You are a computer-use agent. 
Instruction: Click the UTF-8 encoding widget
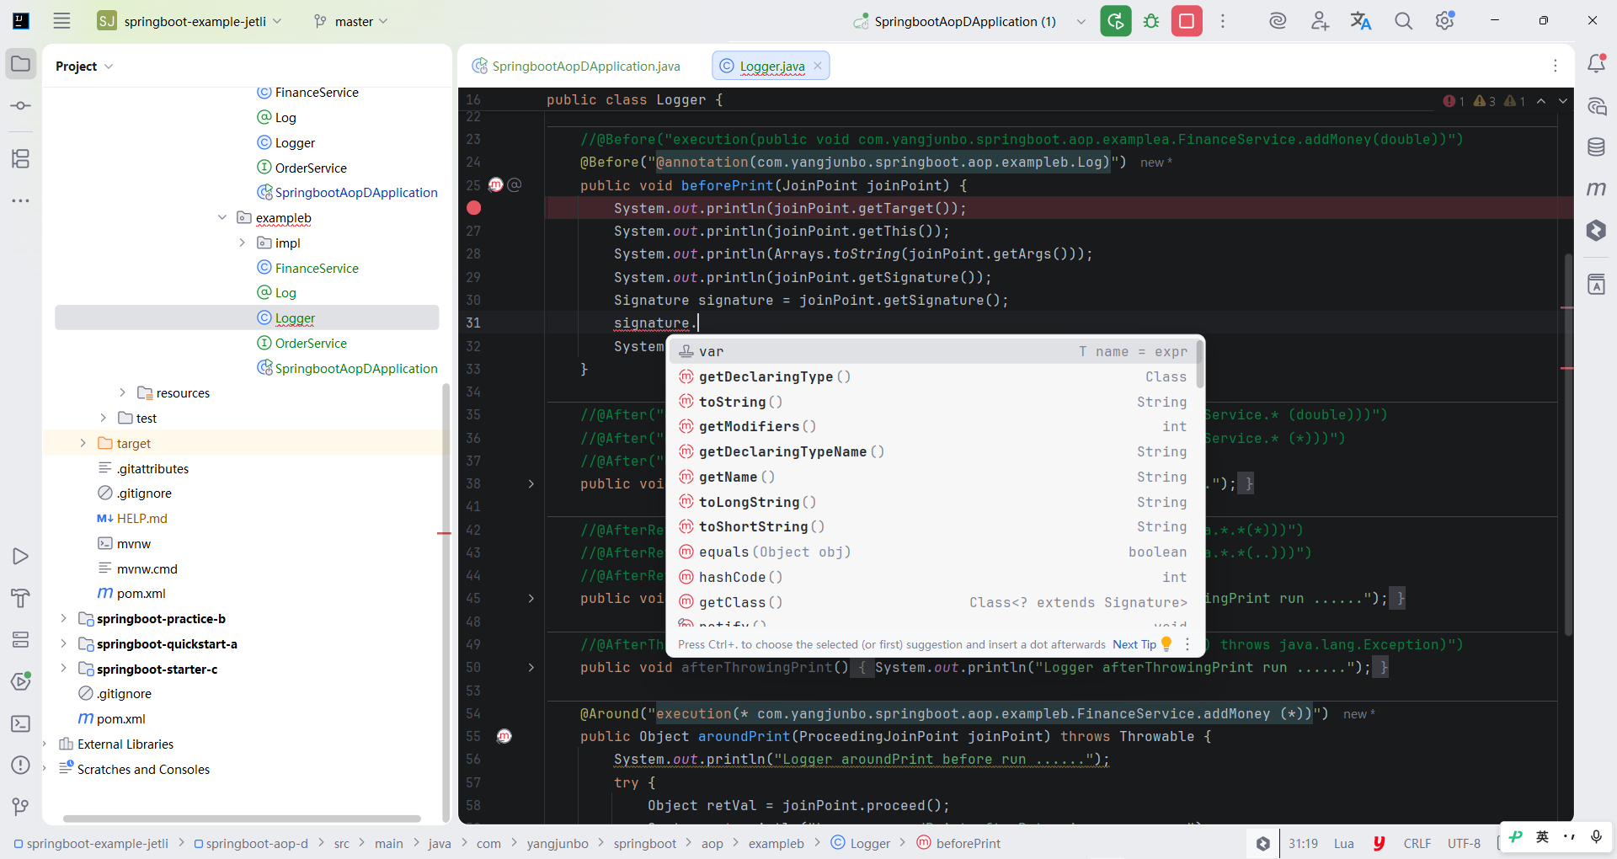coord(1464,843)
